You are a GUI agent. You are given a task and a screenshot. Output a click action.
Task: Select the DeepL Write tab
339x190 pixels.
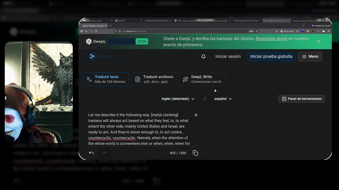click(x=202, y=79)
